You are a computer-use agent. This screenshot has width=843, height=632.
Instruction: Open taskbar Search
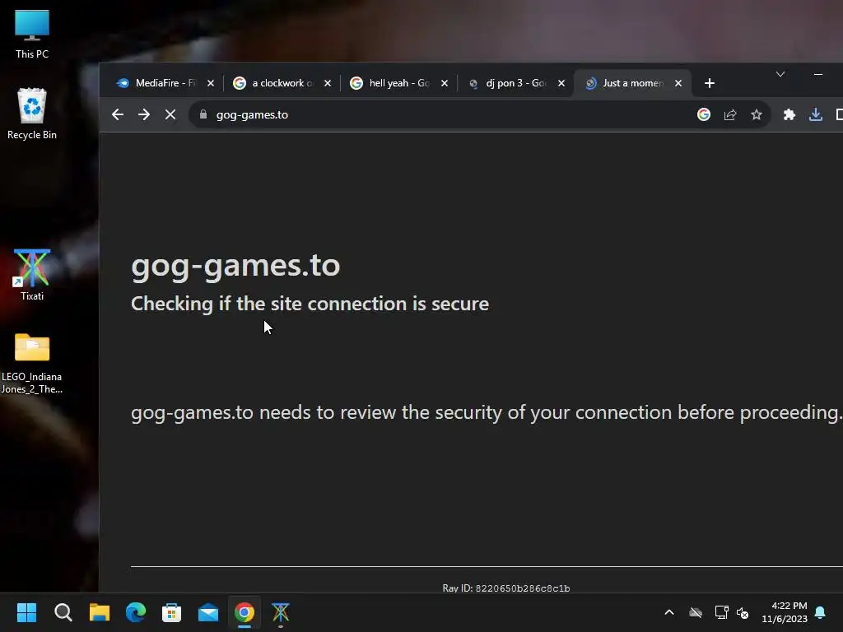(x=63, y=612)
